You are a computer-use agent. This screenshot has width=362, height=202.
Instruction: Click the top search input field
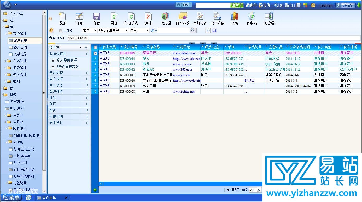(x=213, y=5)
